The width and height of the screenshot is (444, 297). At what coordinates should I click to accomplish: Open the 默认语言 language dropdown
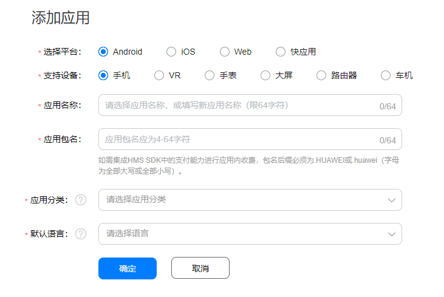250,234
